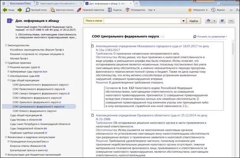Select Решения госорганов по спорным ситуациям
This screenshot has width=240, height=158.
tap(37, 54)
